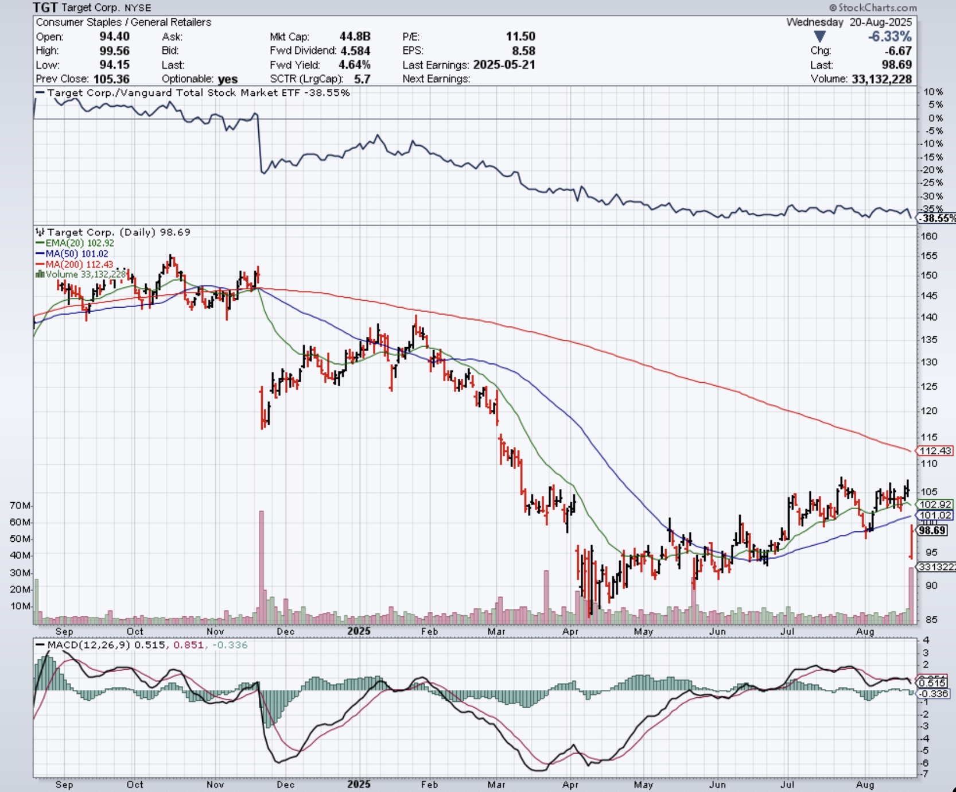Click 'Consumer Staples / General Retailers' sector label

point(123,22)
